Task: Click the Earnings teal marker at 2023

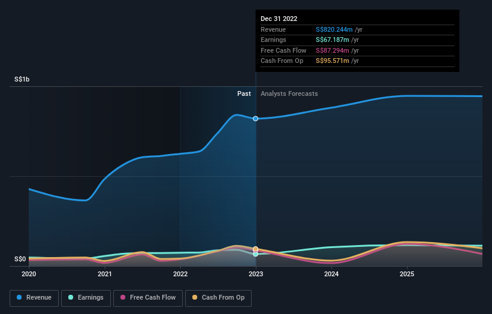Action: click(x=256, y=254)
